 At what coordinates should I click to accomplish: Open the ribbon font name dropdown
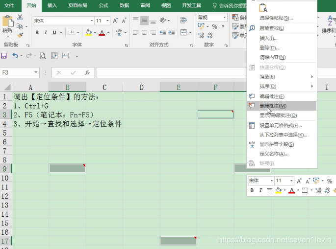[x=92, y=21]
